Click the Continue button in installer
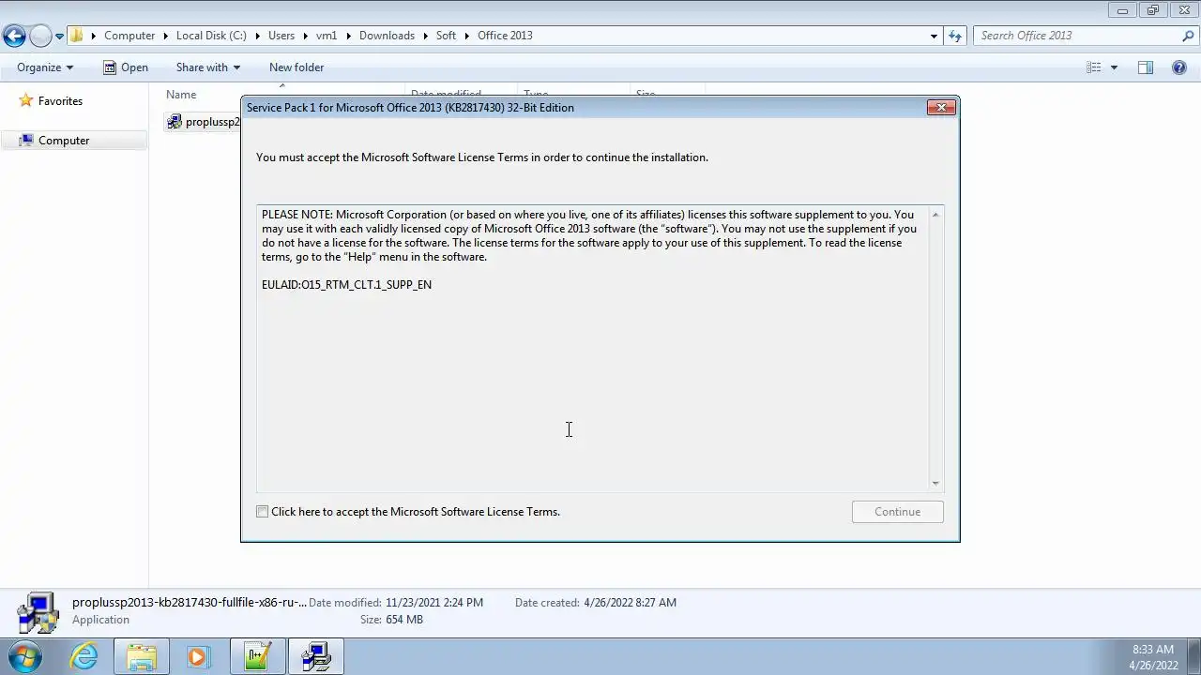The image size is (1201, 675). tap(898, 512)
